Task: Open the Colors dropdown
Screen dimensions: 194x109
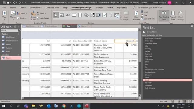Action: [x=22, y=13]
